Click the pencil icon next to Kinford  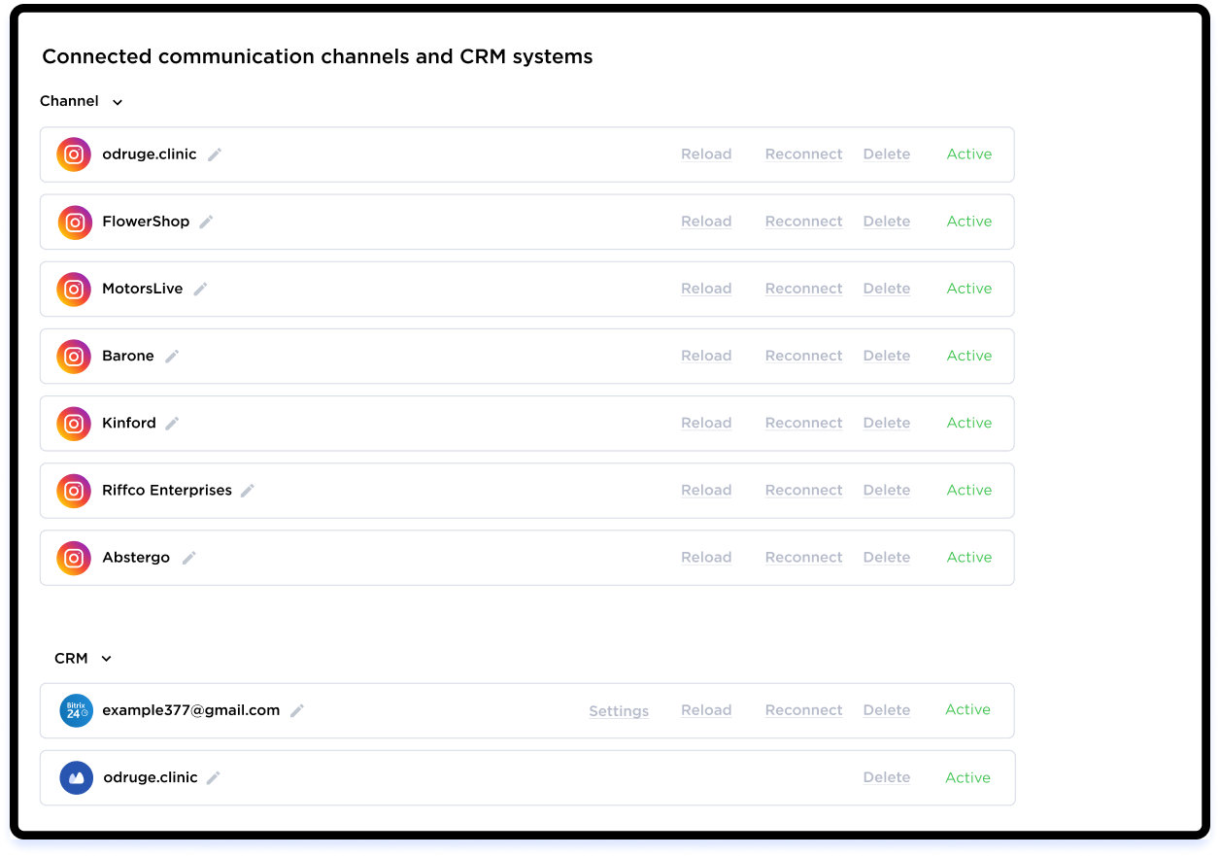coord(172,424)
